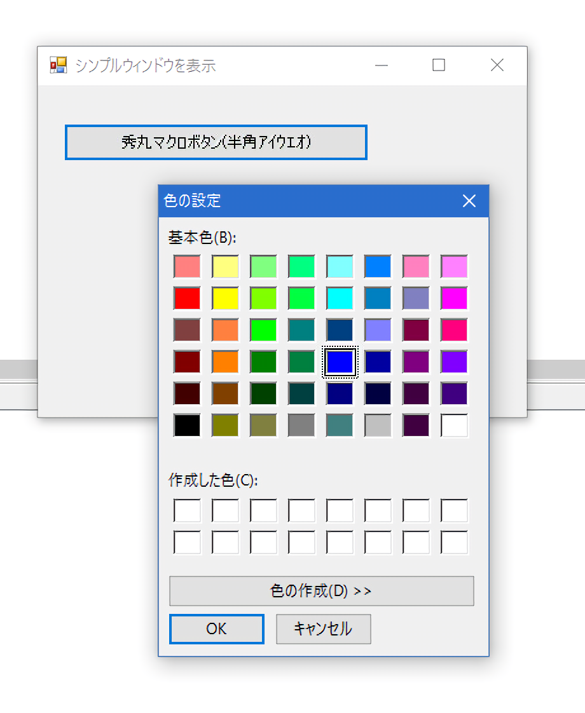Close the 色の設定 dialog with X
Viewport: 585px width, 713px height.
tap(469, 201)
